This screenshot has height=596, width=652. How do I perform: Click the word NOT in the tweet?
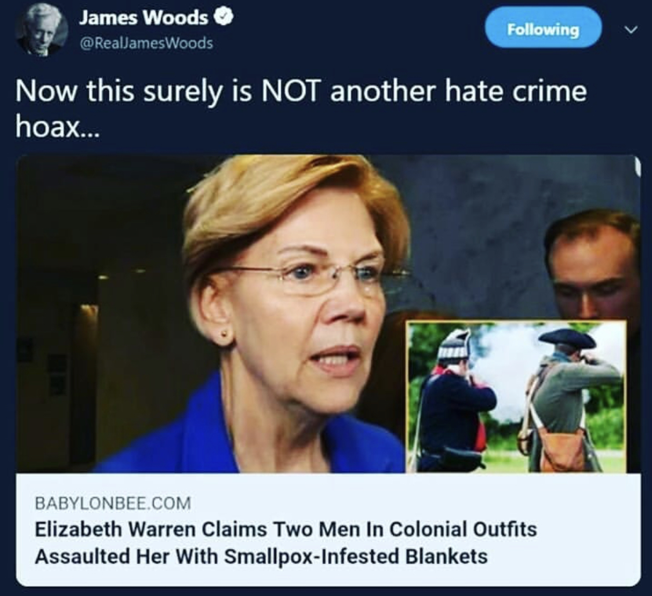click(289, 92)
